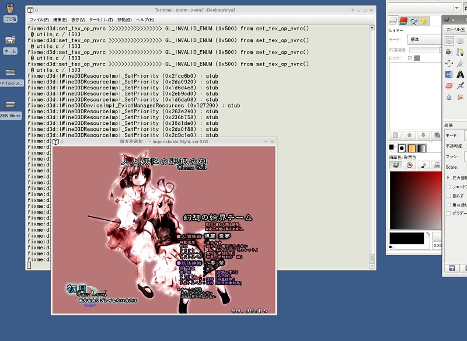Screen dimensions: 467x341
Task: Pick the Scissors Select tool
Action: click(x=460, y=52)
